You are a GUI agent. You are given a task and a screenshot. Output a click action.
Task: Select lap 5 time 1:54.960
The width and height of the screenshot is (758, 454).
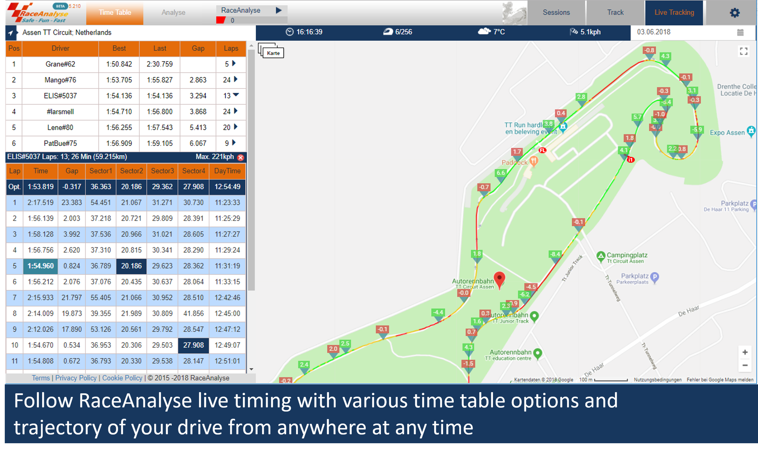41,266
